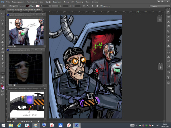Open the tool preset picker arrow
The image size is (171, 128).
coord(7,6)
